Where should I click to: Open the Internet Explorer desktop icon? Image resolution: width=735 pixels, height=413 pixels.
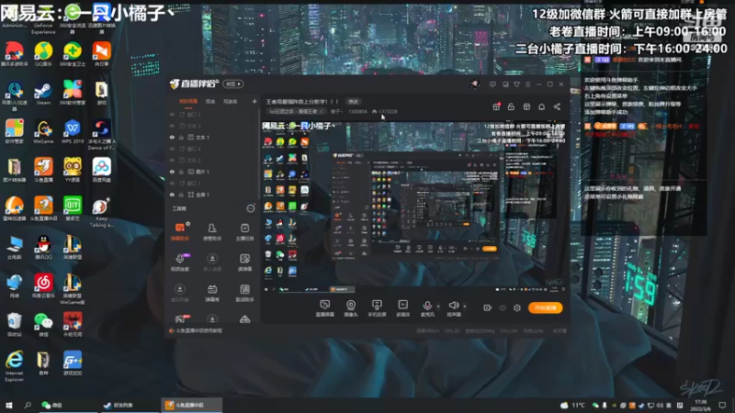14,365
